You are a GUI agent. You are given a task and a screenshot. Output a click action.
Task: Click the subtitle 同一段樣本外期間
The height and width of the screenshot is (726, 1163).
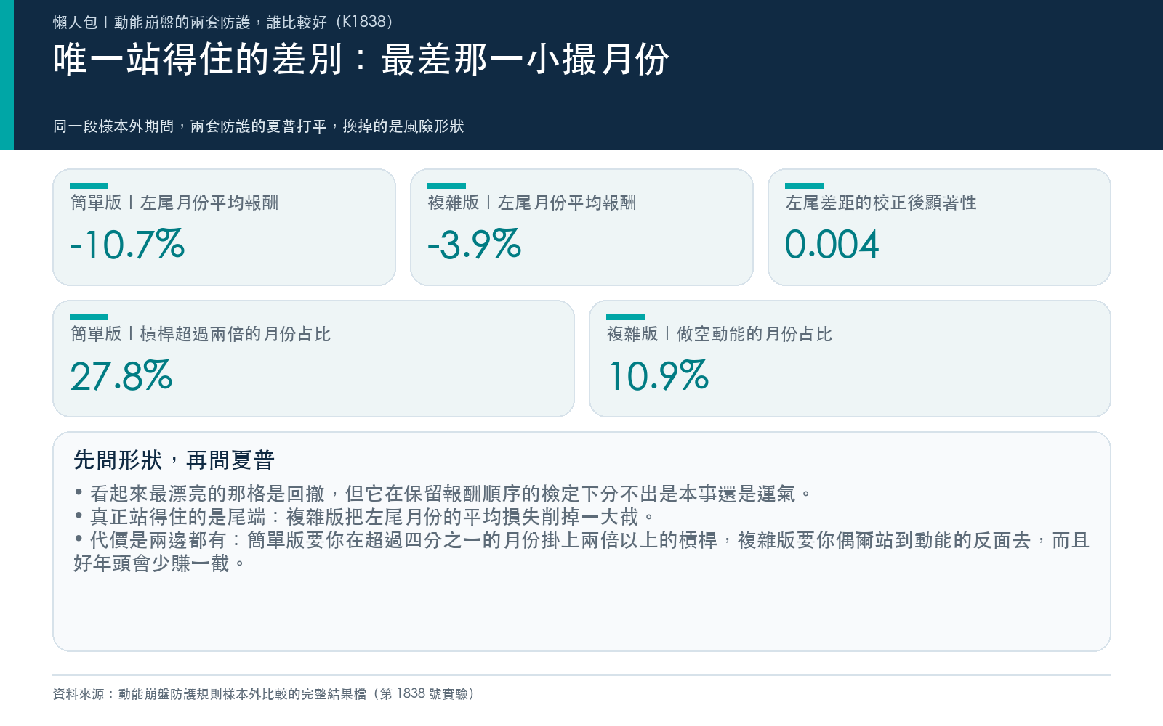(x=258, y=126)
